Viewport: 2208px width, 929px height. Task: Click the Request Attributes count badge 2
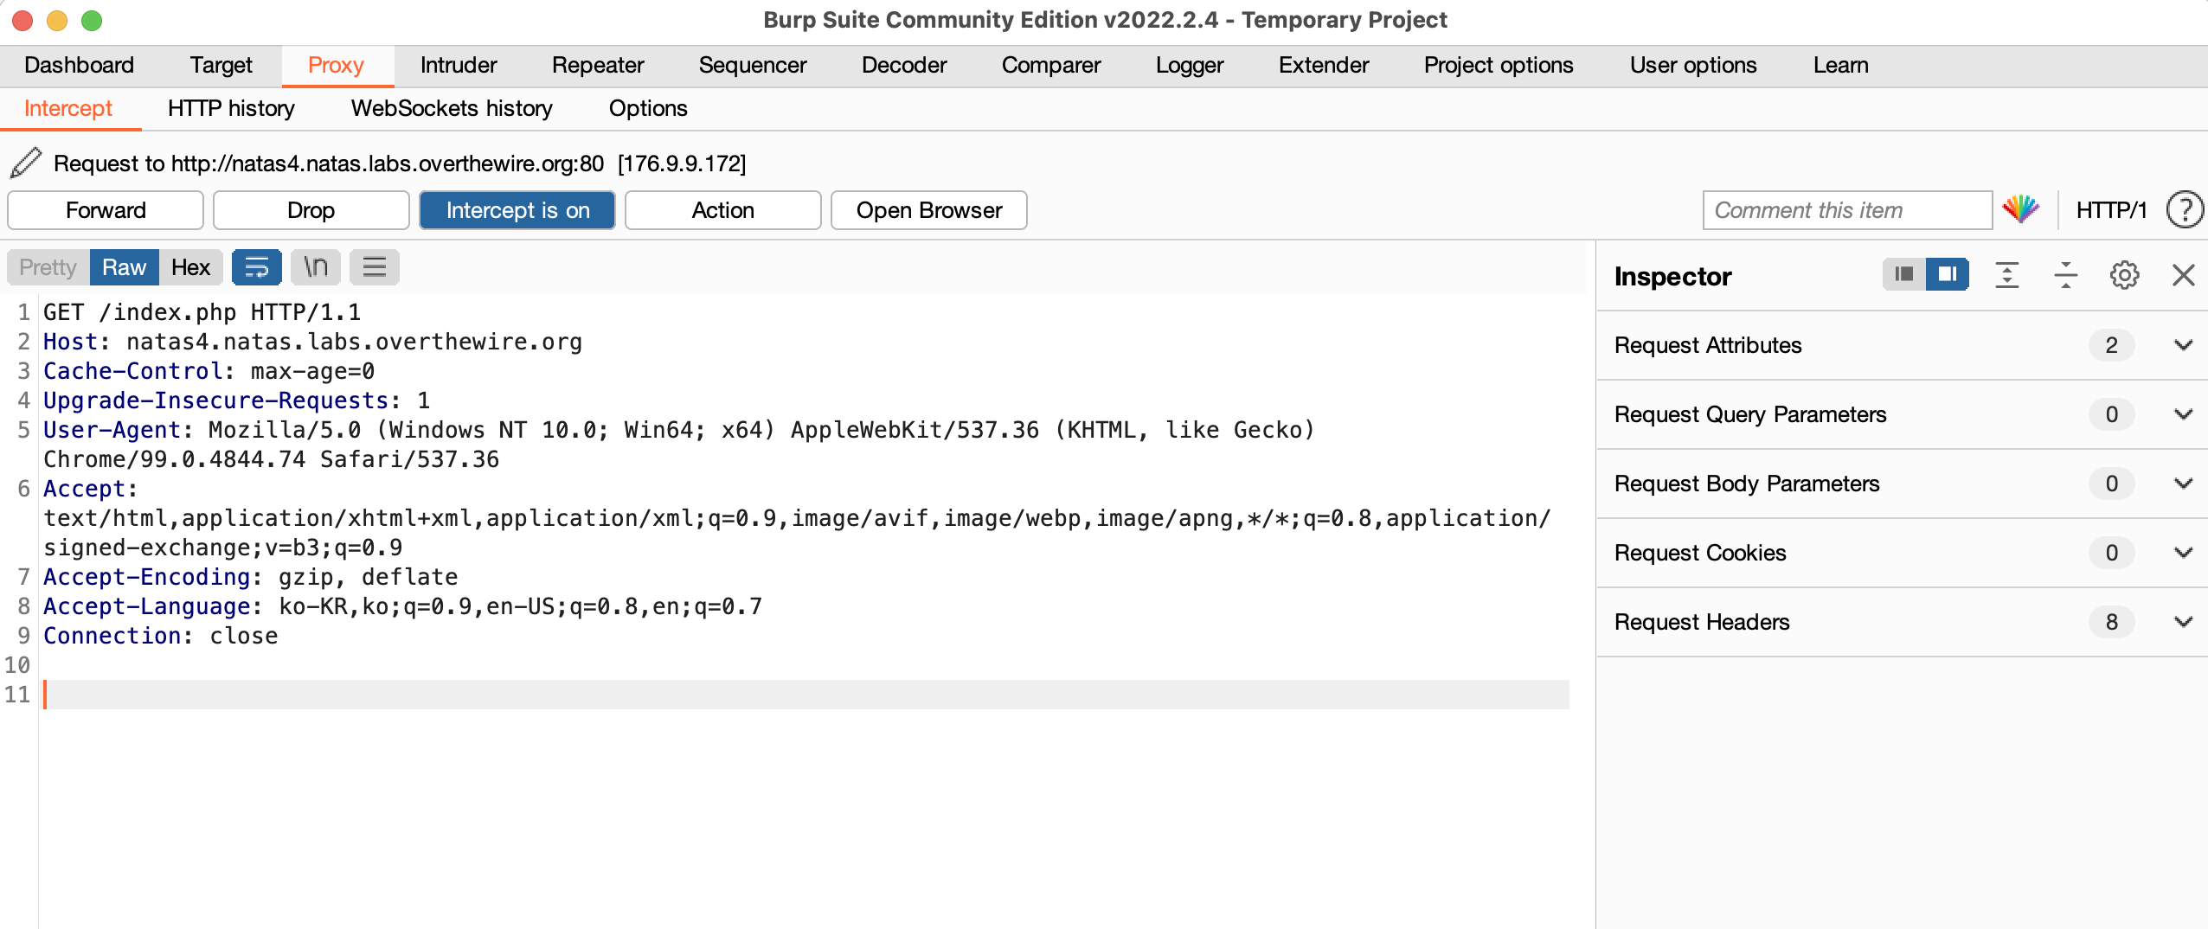click(x=2111, y=345)
